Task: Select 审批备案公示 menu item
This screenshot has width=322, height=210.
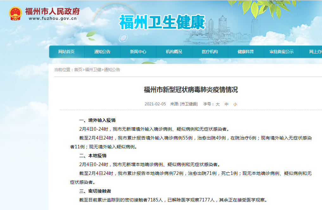Action: [281, 52]
